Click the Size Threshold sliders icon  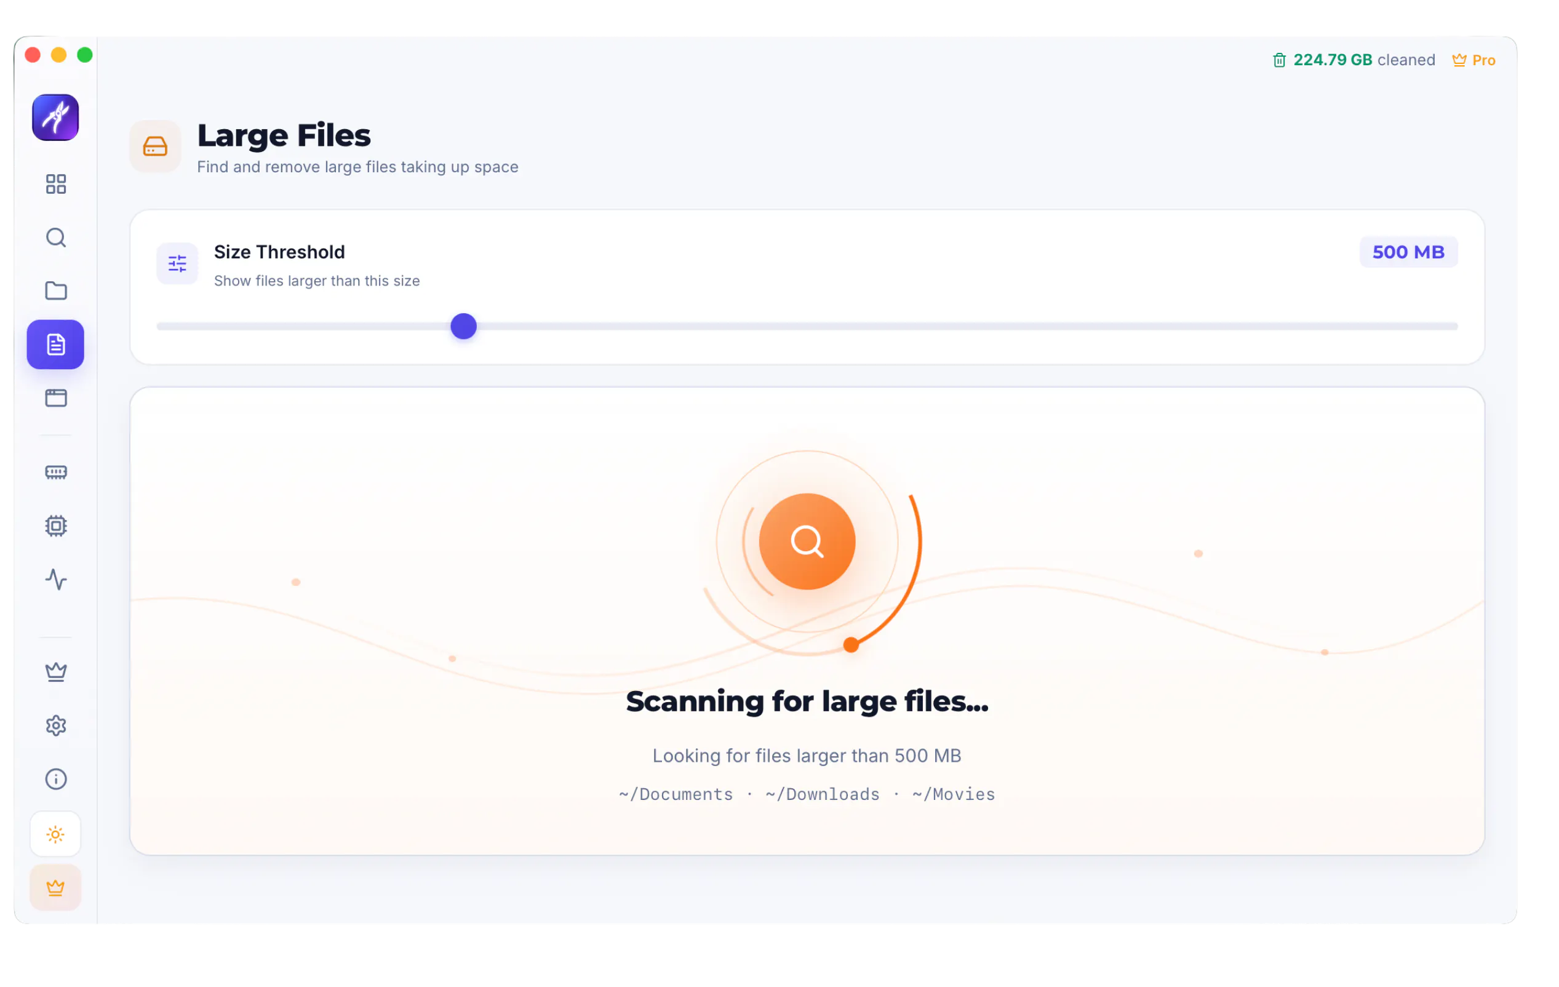(x=177, y=263)
